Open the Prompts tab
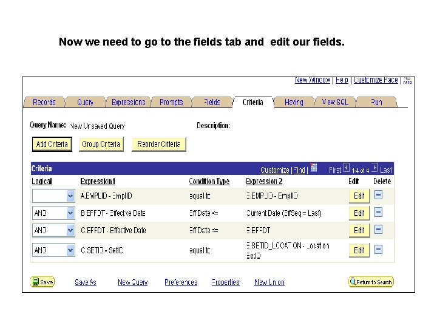 (171, 103)
